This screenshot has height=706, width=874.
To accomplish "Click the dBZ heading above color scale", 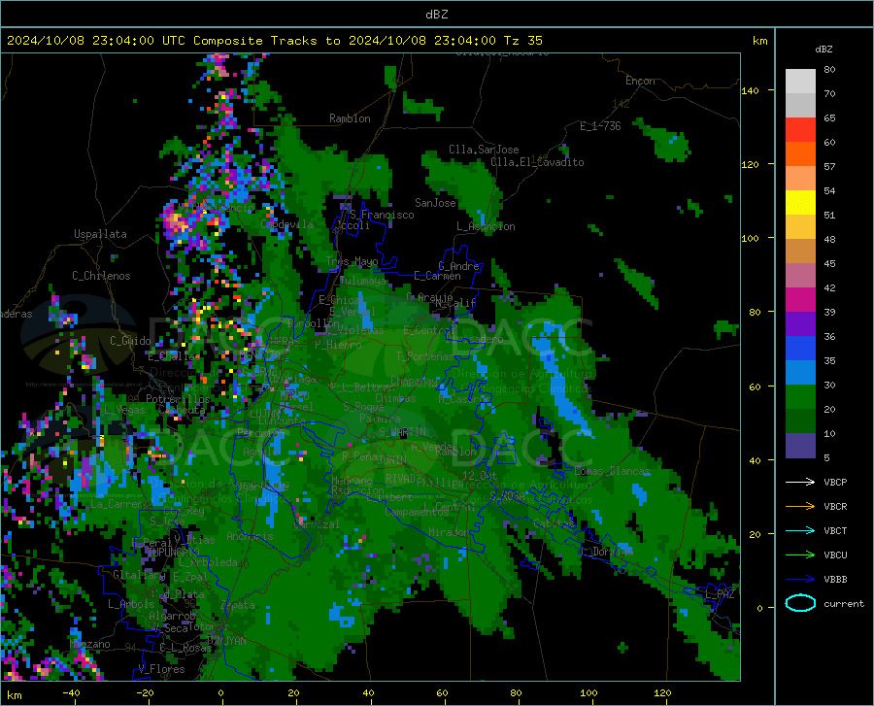I will [x=824, y=49].
